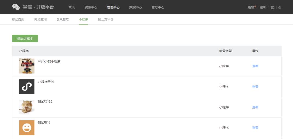Click the name wendy的小程序
Viewport: 293px width, 139px height.
click(49, 61)
